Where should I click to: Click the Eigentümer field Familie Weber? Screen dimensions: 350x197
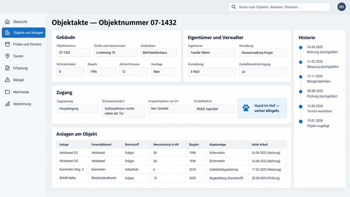point(212,52)
